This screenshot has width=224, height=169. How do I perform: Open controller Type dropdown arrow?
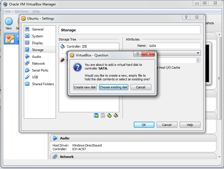(x=198, y=53)
